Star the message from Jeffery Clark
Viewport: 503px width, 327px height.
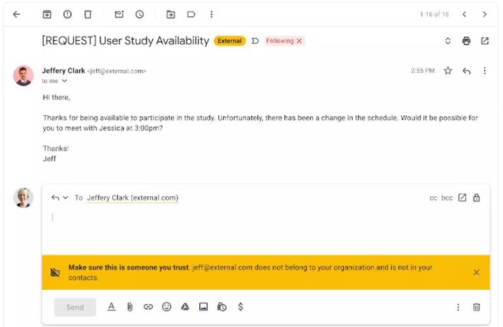click(x=448, y=71)
